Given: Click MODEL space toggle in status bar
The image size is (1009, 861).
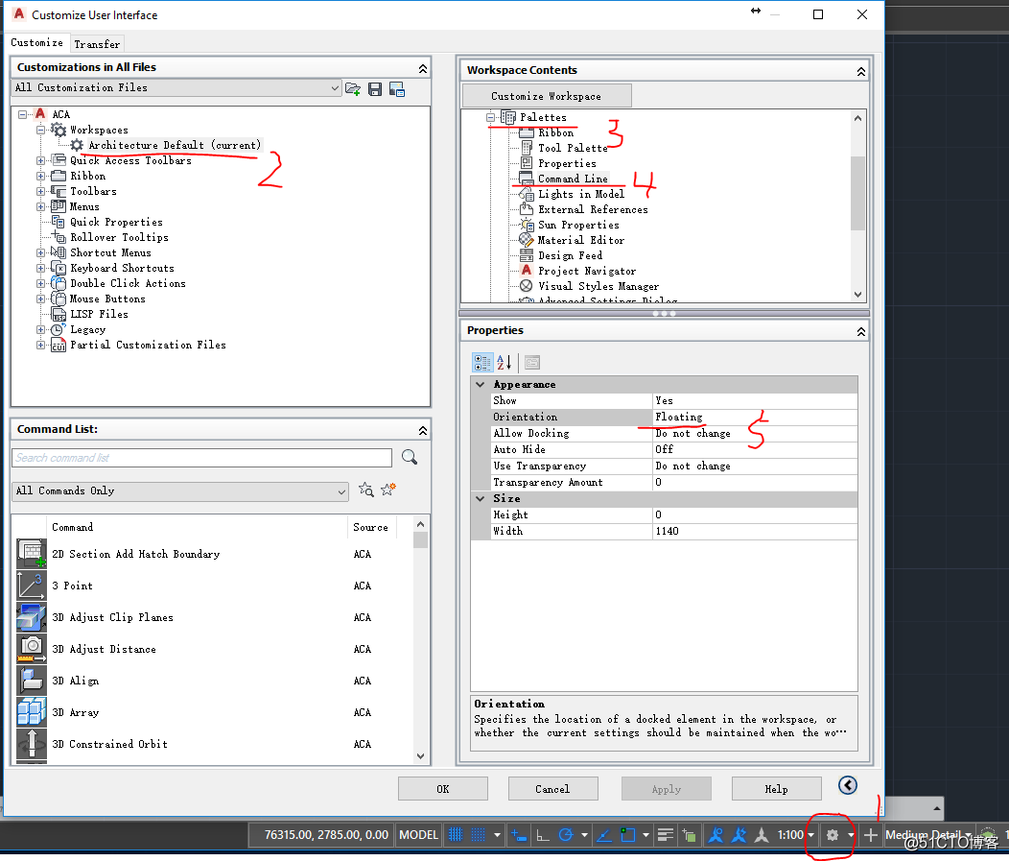Looking at the screenshot, I should pos(418,835).
